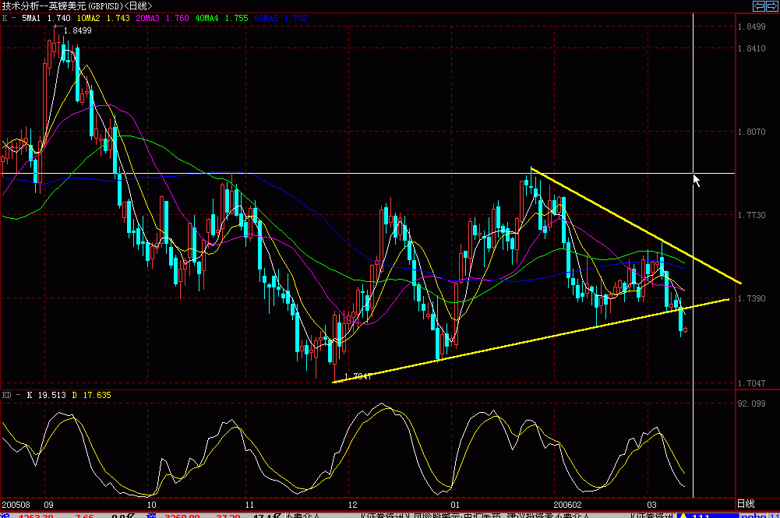The width and height of the screenshot is (780, 518).
Task: Select the magenta 20MA3 1.760 label
Action: pos(162,18)
